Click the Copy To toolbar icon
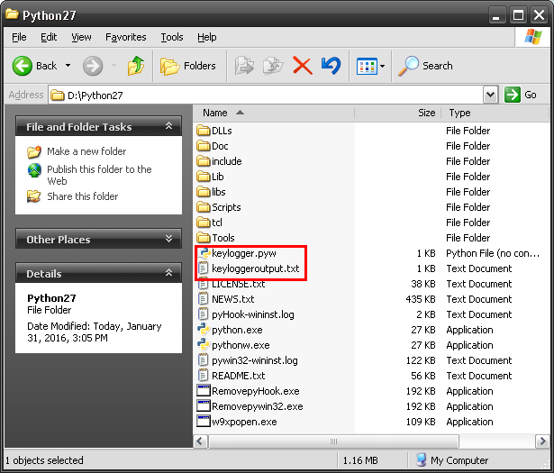The height and width of the screenshot is (473, 554). 273,66
